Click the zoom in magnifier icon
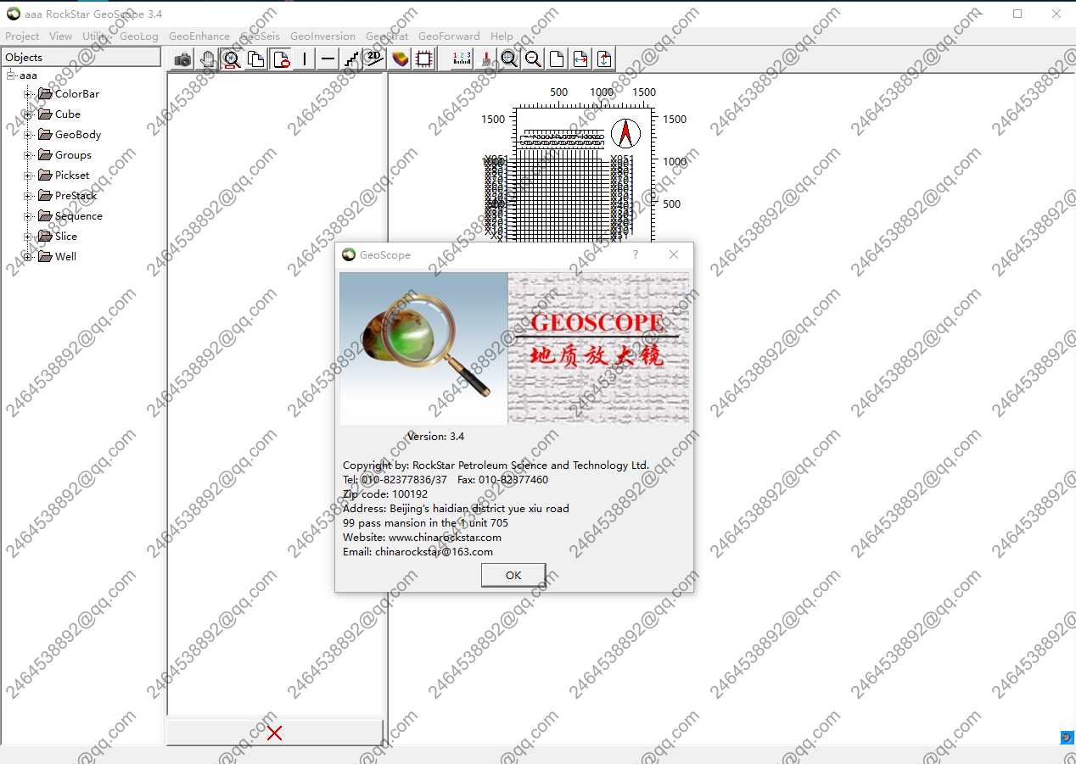 click(509, 59)
